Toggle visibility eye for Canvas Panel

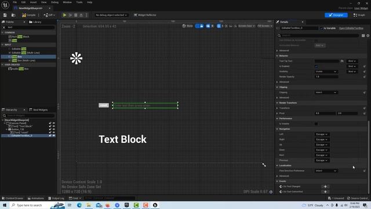(x=54, y=123)
